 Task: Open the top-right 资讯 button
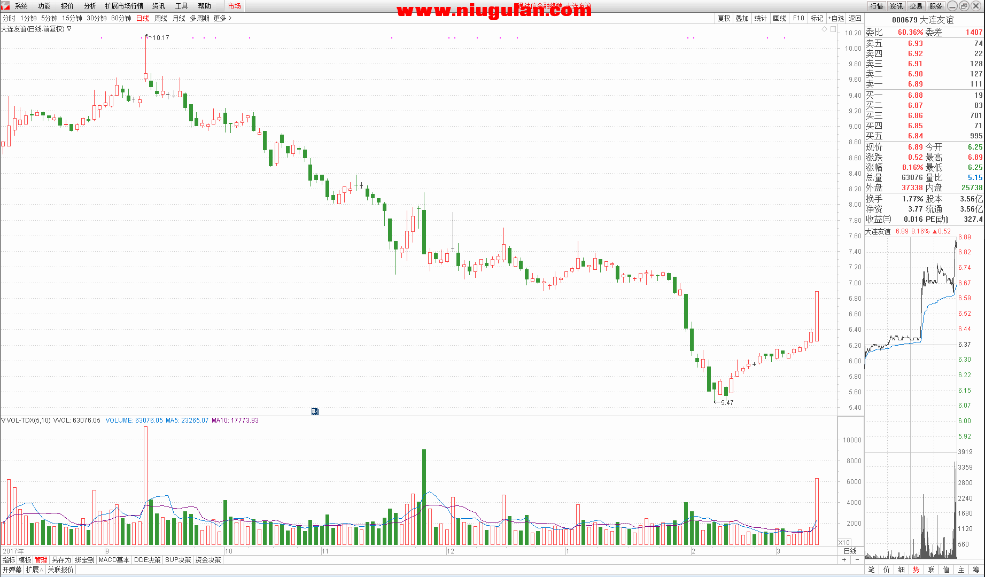point(896,6)
